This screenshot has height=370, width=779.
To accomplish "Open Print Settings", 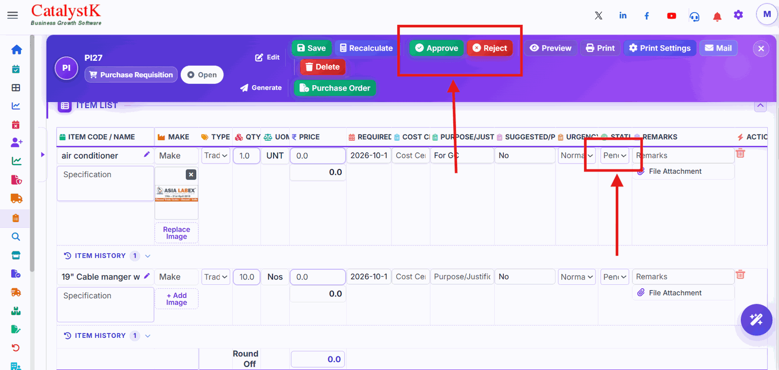I will click(x=660, y=48).
